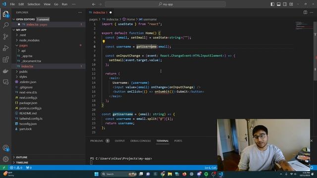Image resolution: width=317 pixels, height=178 pixels.
Task: Toggle the Secondary Side Bar visibility
Action: [285, 4]
